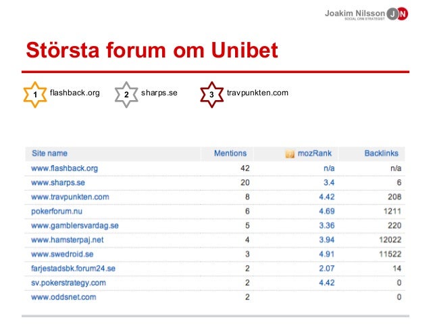Click backlinks value 0 for sv.pokerstrategy.com
The image size is (431, 324).
pos(399,283)
